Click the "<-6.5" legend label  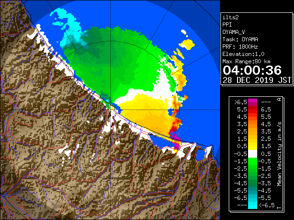pos(266,205)
